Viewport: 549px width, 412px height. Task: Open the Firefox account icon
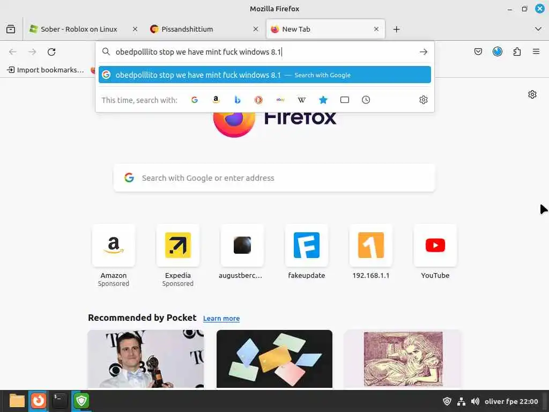[497, 52]
